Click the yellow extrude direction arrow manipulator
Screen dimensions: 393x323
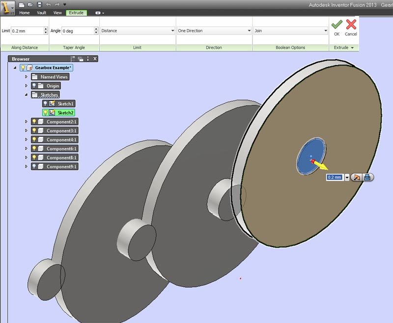point(321,165)
